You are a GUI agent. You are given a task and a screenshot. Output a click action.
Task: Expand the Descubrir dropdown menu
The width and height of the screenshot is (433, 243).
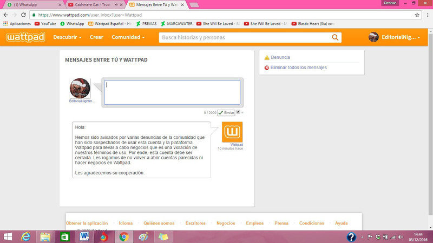(x=67, y=37)
